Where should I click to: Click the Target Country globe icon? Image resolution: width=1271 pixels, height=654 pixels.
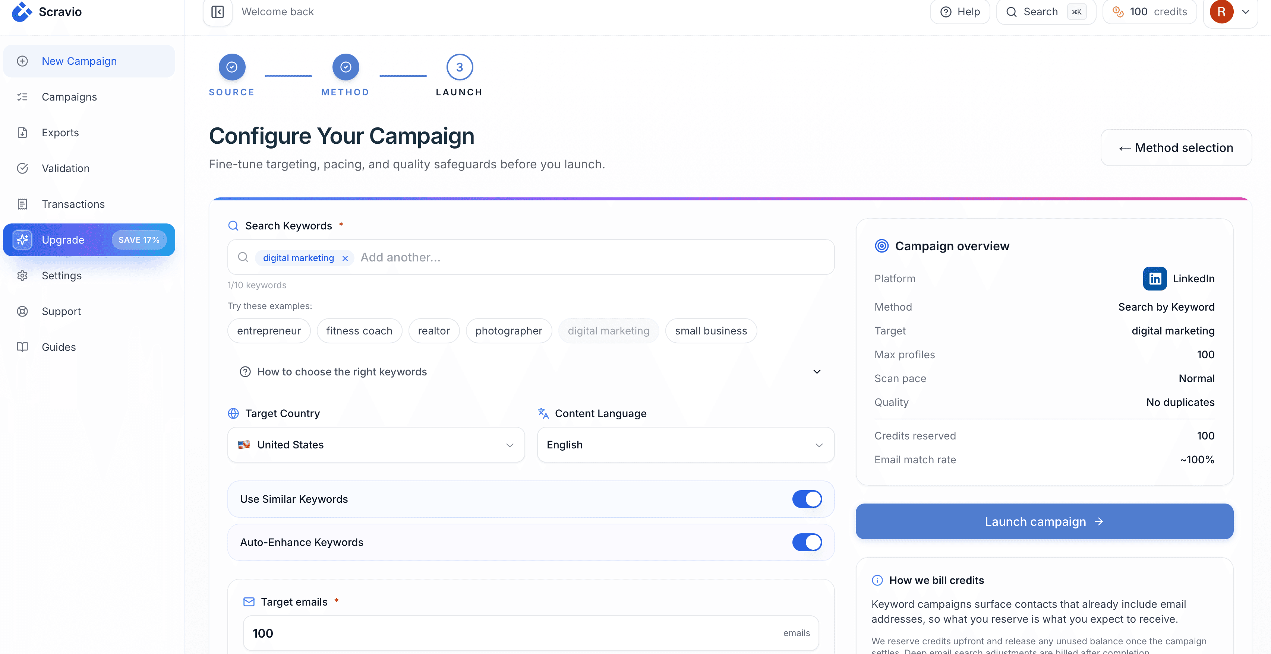[233, 413]
